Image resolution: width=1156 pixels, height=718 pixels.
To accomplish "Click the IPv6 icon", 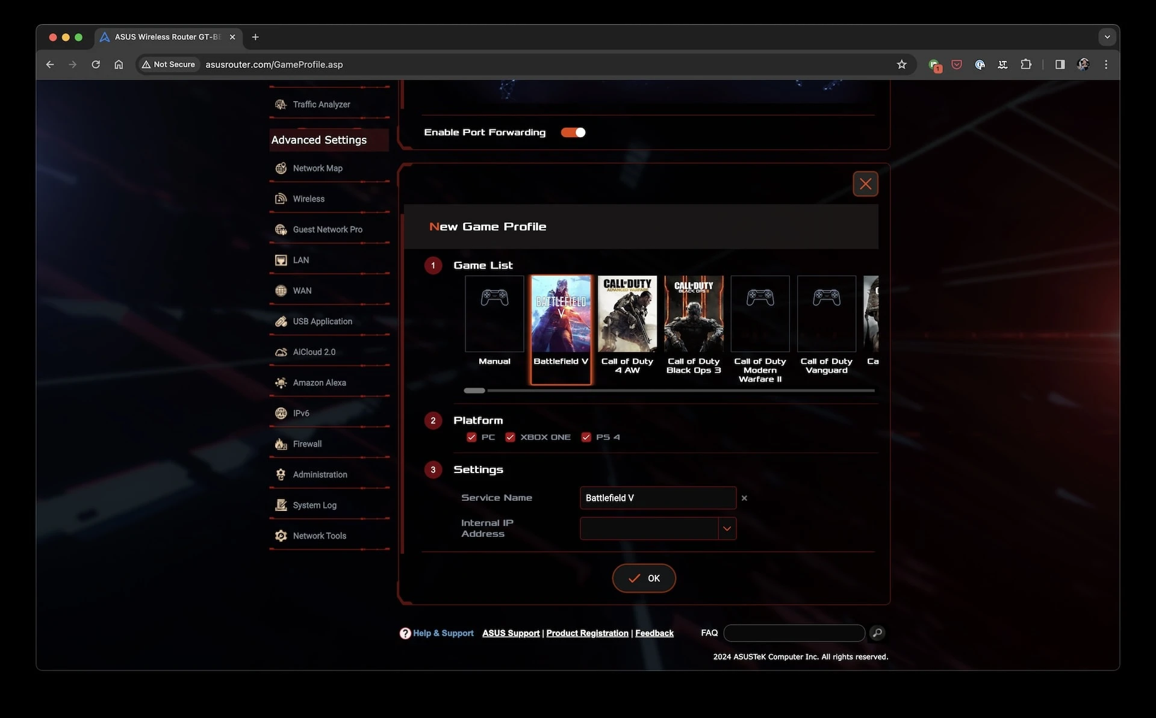I will coord(281,413).
